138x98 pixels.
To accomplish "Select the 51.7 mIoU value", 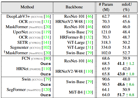I will point(121,95).
